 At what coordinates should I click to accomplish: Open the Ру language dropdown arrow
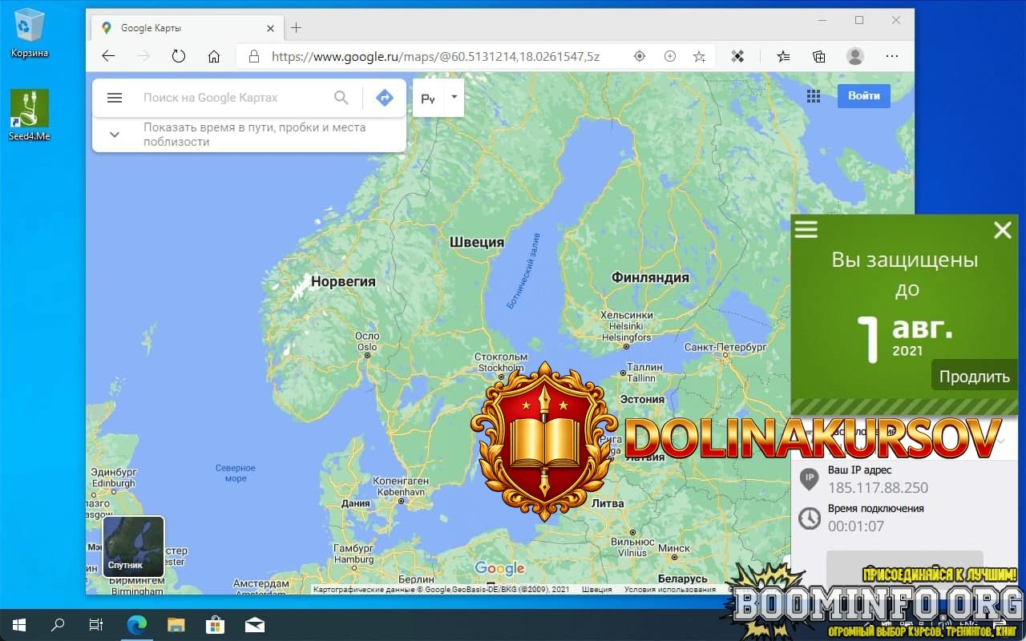point(452,98)
